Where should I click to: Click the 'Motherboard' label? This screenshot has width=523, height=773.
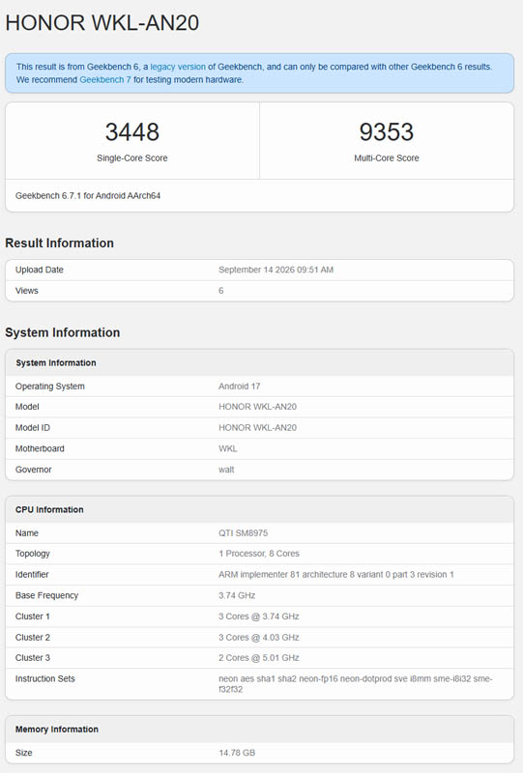[40, 448]
